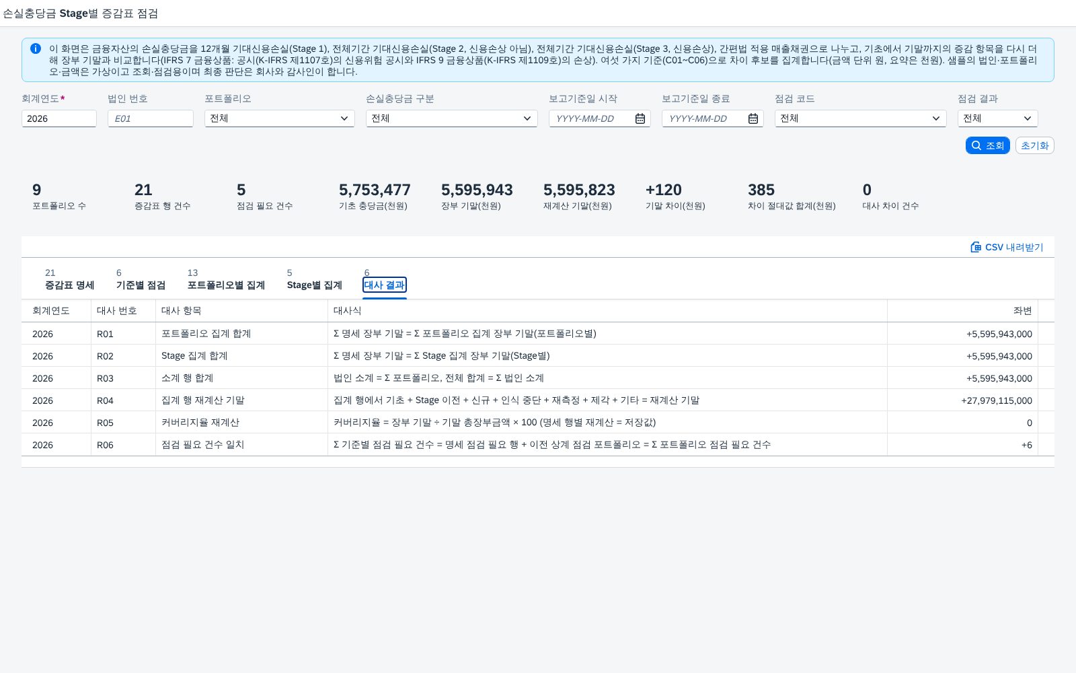Image resolution: width=1076 pixels, height=673 pixels.
Task: Click the CSV download icon
Action: pos(976,247)
